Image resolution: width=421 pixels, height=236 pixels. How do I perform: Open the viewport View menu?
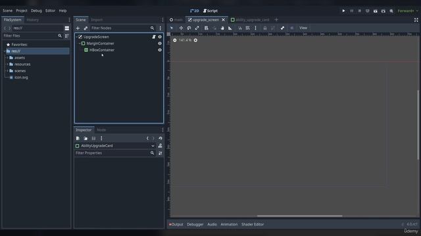(x=303, y=28)
